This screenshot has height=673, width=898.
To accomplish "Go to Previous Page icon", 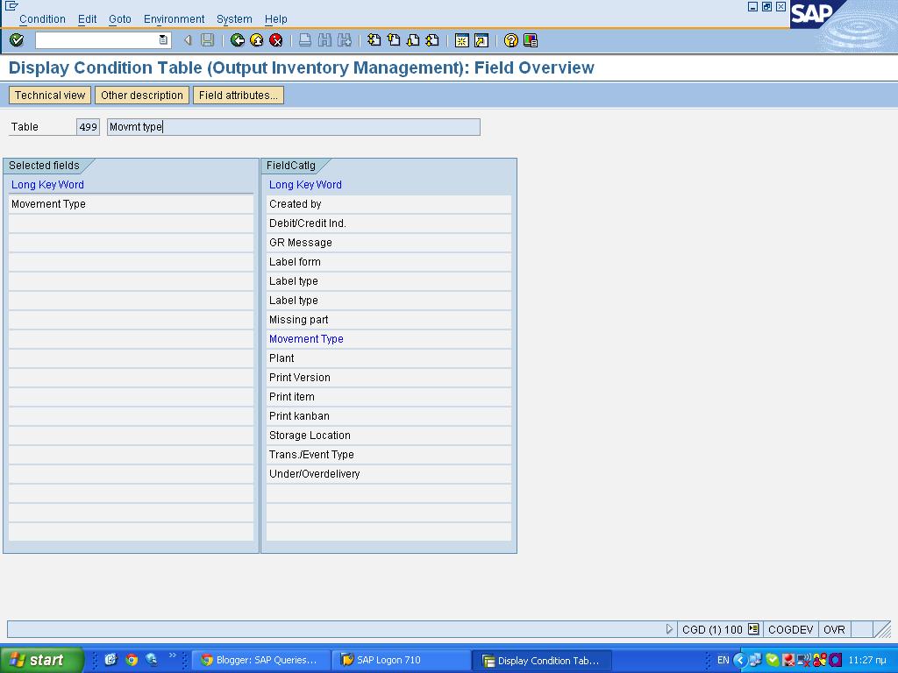I will tap(394, 40).
